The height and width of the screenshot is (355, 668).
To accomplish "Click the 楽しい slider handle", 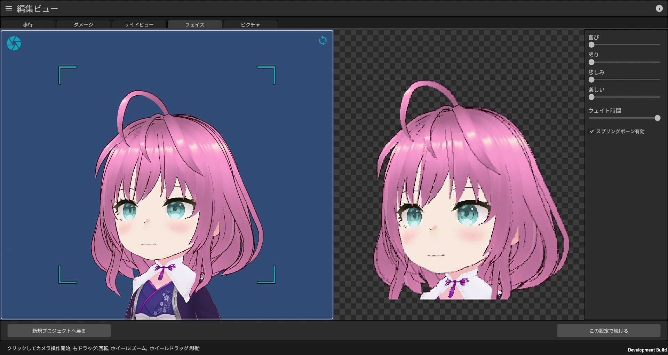I will coord(591,97).
